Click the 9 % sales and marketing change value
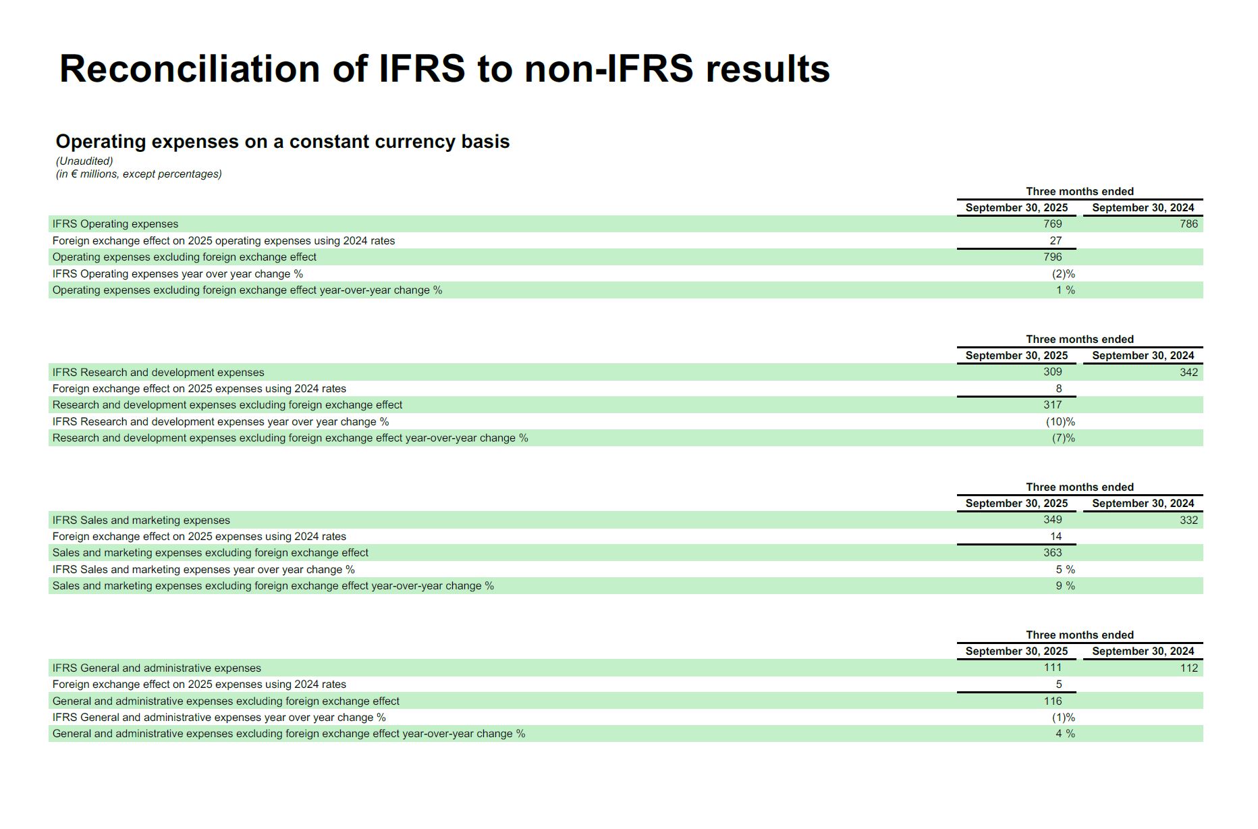This screenshot has height=829, width=1258. [1065, 586]
